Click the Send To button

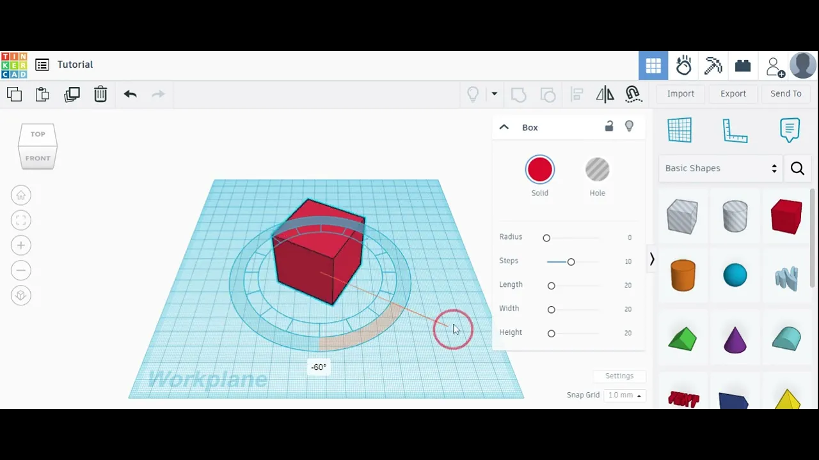786,93
